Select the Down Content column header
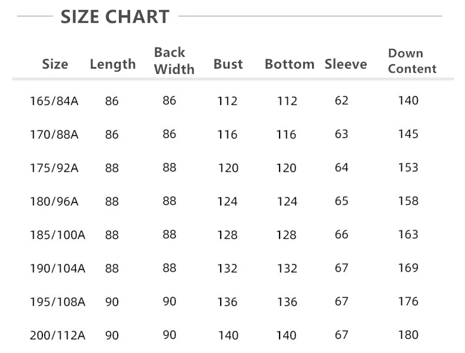This screenshot has width=465, height=353. click(412, 61)
